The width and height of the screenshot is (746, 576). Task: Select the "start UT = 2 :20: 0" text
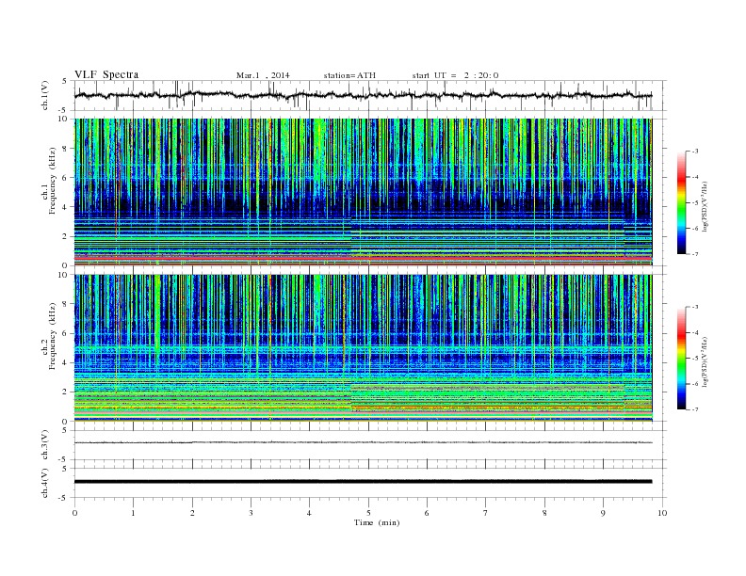(x=455, y=75)
